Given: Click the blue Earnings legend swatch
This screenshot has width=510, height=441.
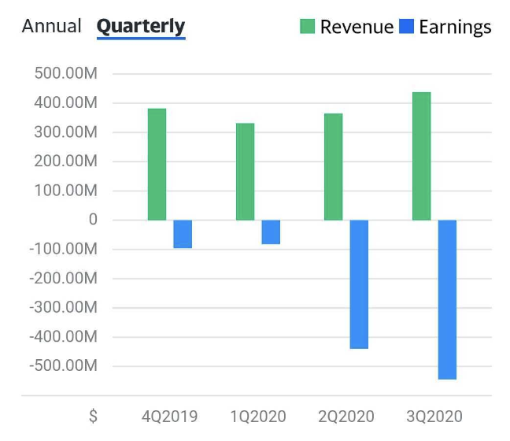Looking at the screenshot, I should 406,27.
